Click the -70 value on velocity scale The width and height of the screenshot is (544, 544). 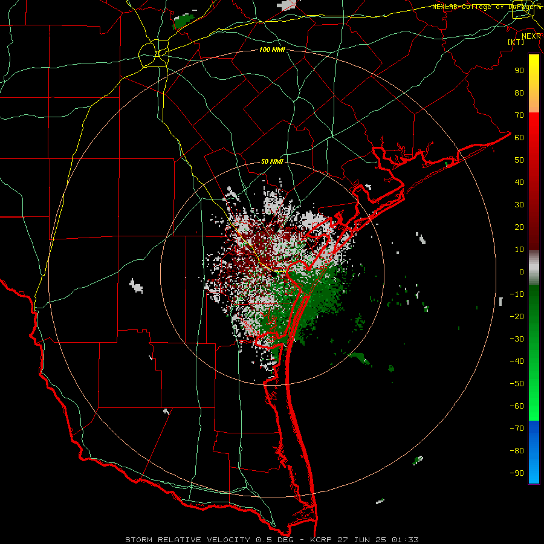click(517, 429)
